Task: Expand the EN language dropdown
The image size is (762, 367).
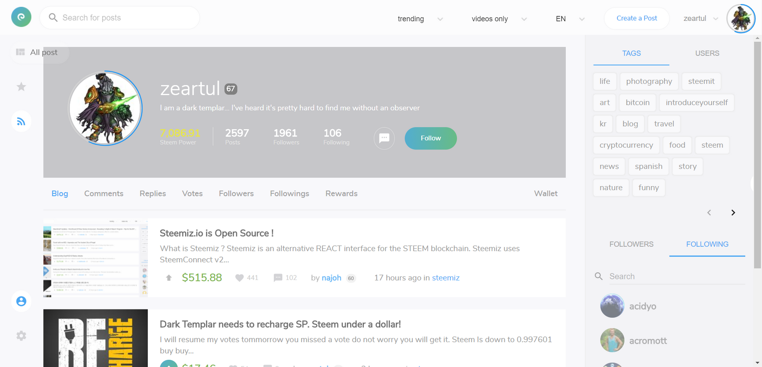Action: click(570, 19)
